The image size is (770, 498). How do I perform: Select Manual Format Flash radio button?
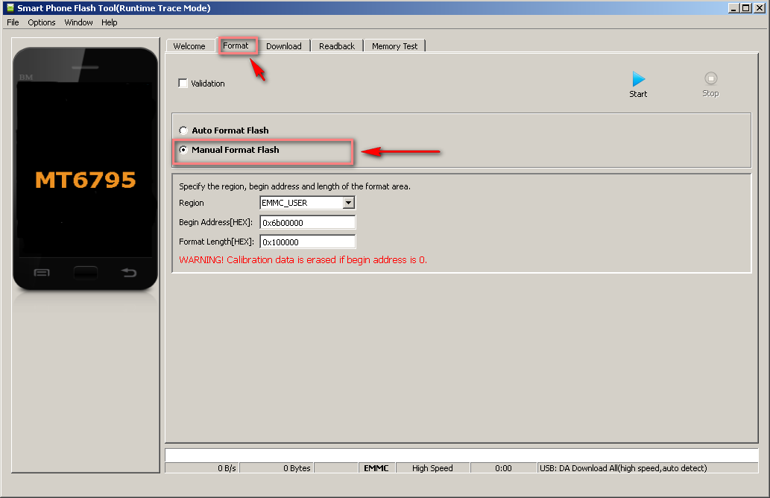pos(183,150)
